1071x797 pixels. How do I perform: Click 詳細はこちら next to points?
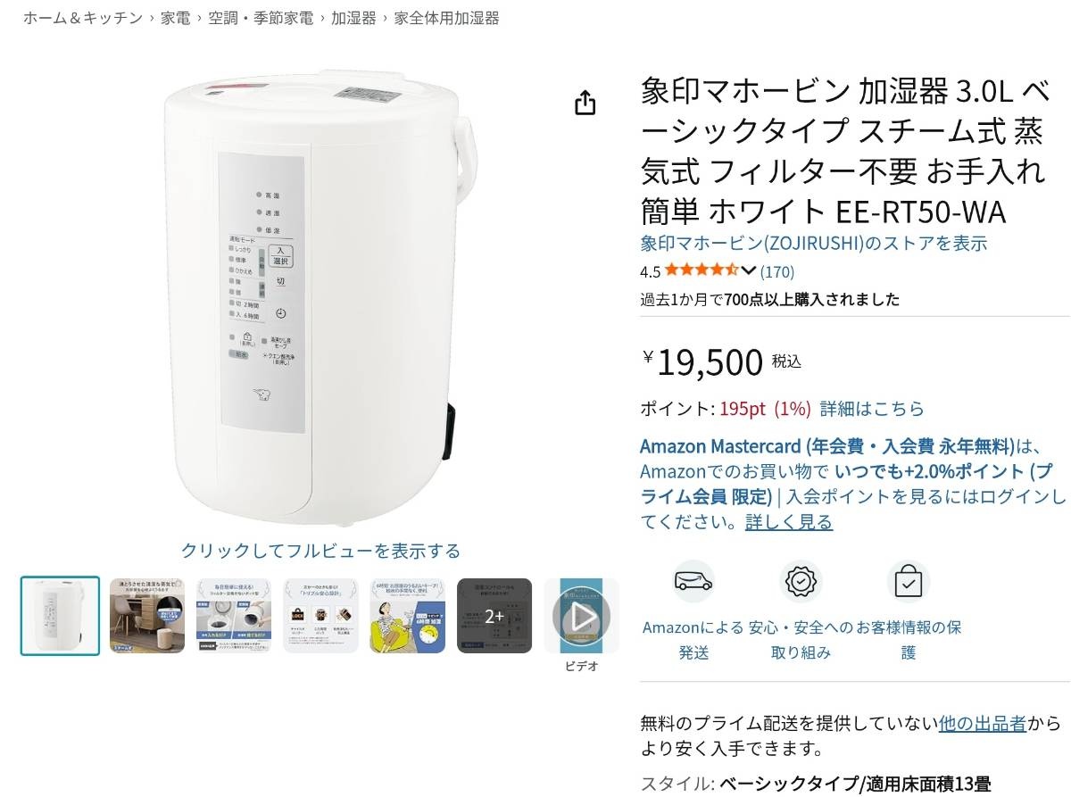(x=872, y=409)
